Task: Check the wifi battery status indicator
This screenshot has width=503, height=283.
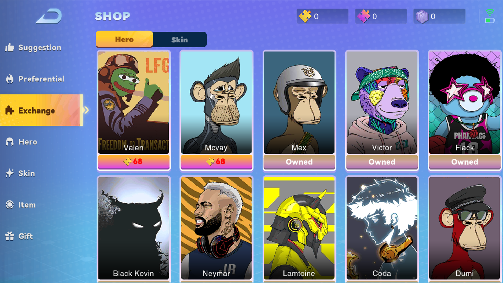Action: pos(490,16)
